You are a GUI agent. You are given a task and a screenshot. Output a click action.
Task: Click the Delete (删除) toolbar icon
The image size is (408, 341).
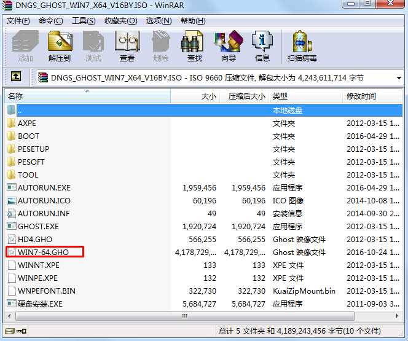point(160,46)
